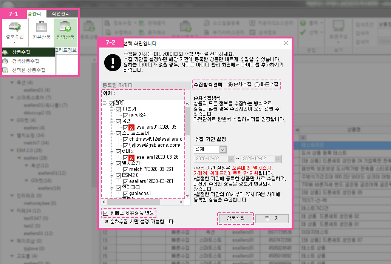
Task: Collapse the 옥션 tree node
Action: pos(112,121)
